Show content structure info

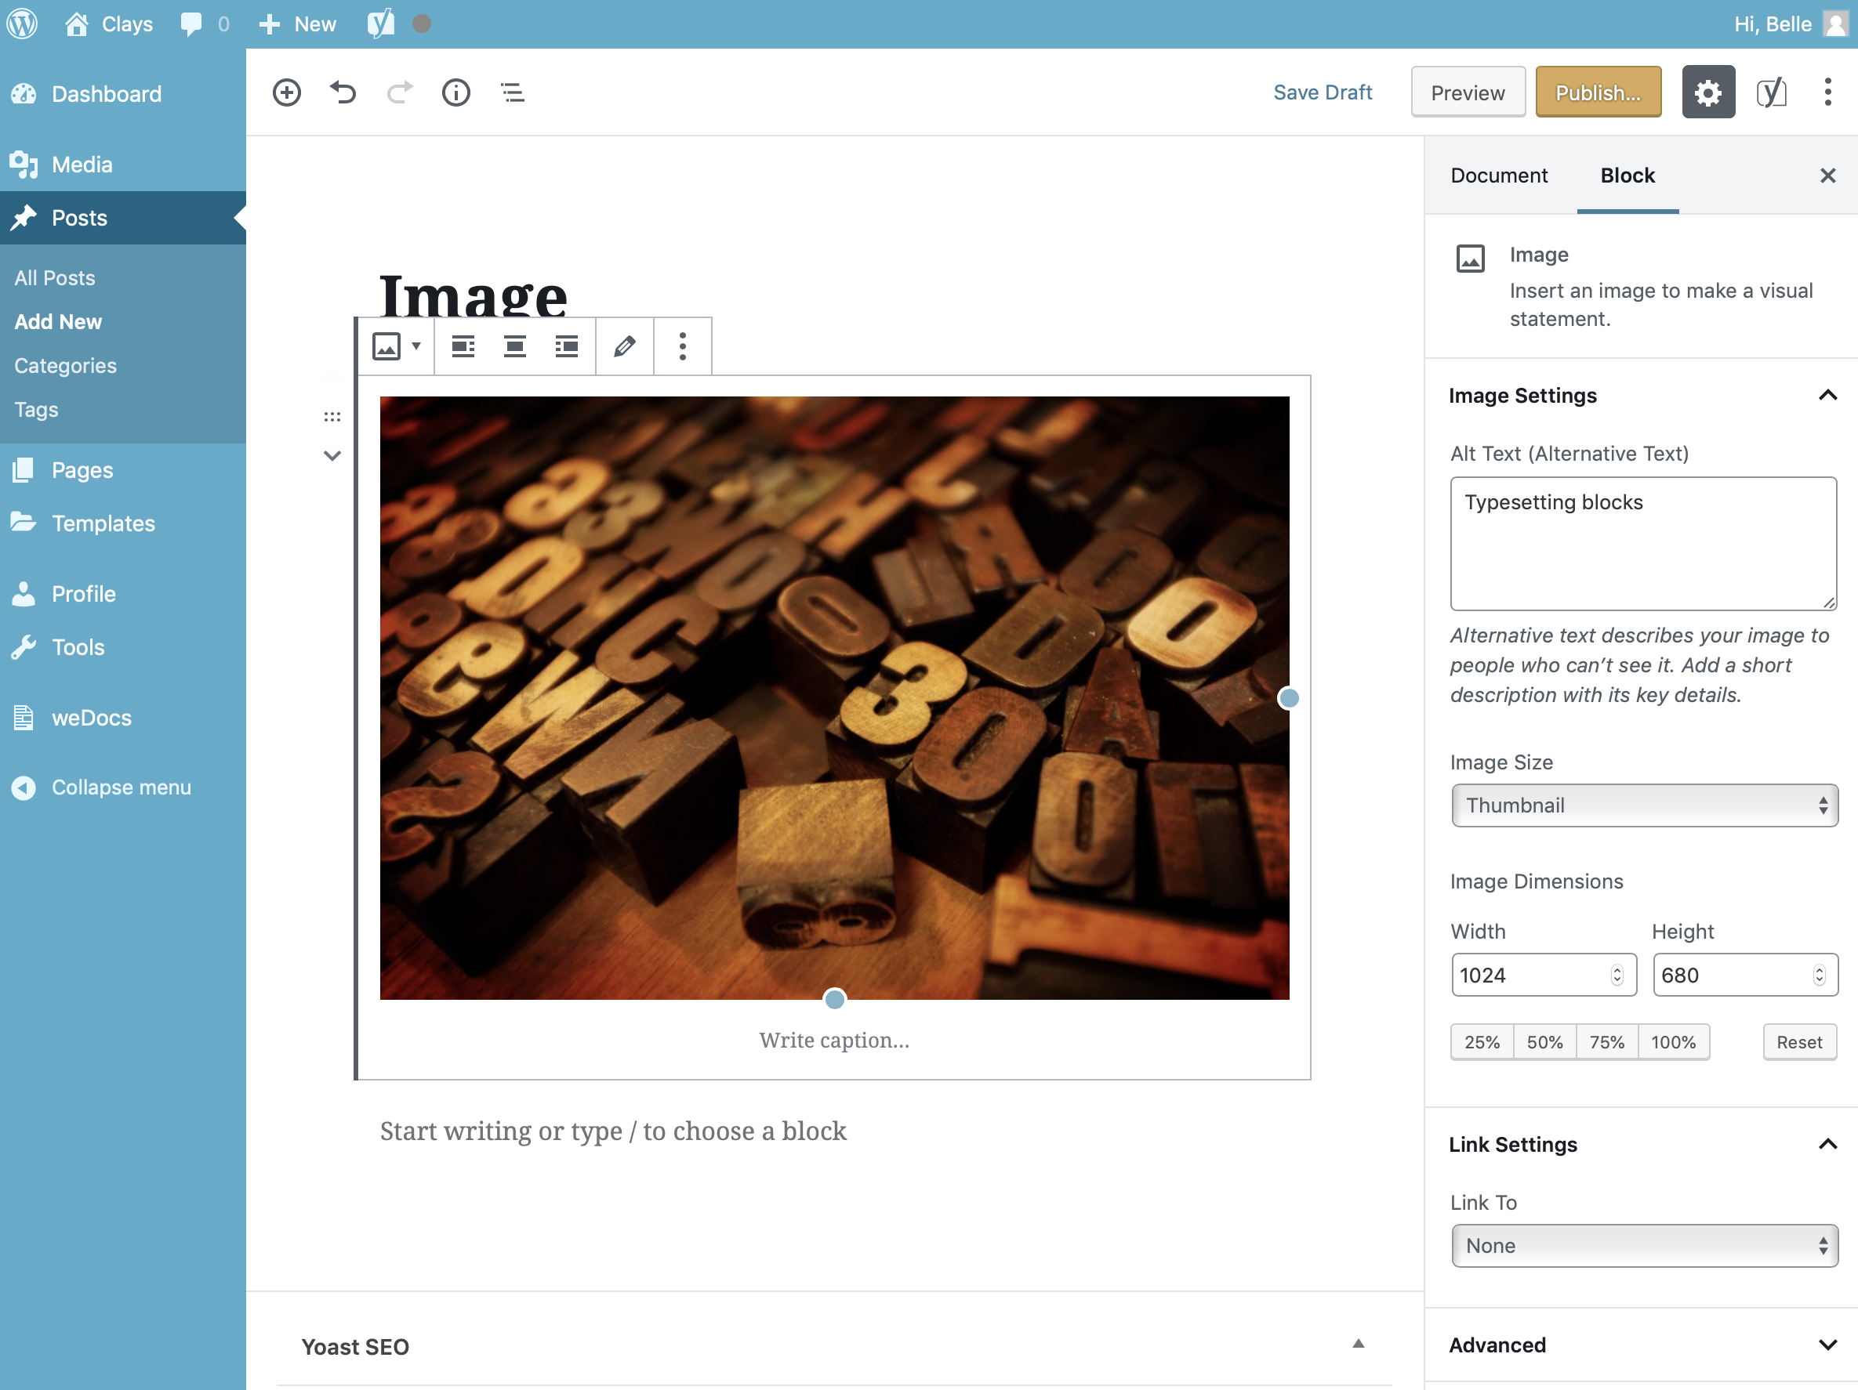coord(456,92)
